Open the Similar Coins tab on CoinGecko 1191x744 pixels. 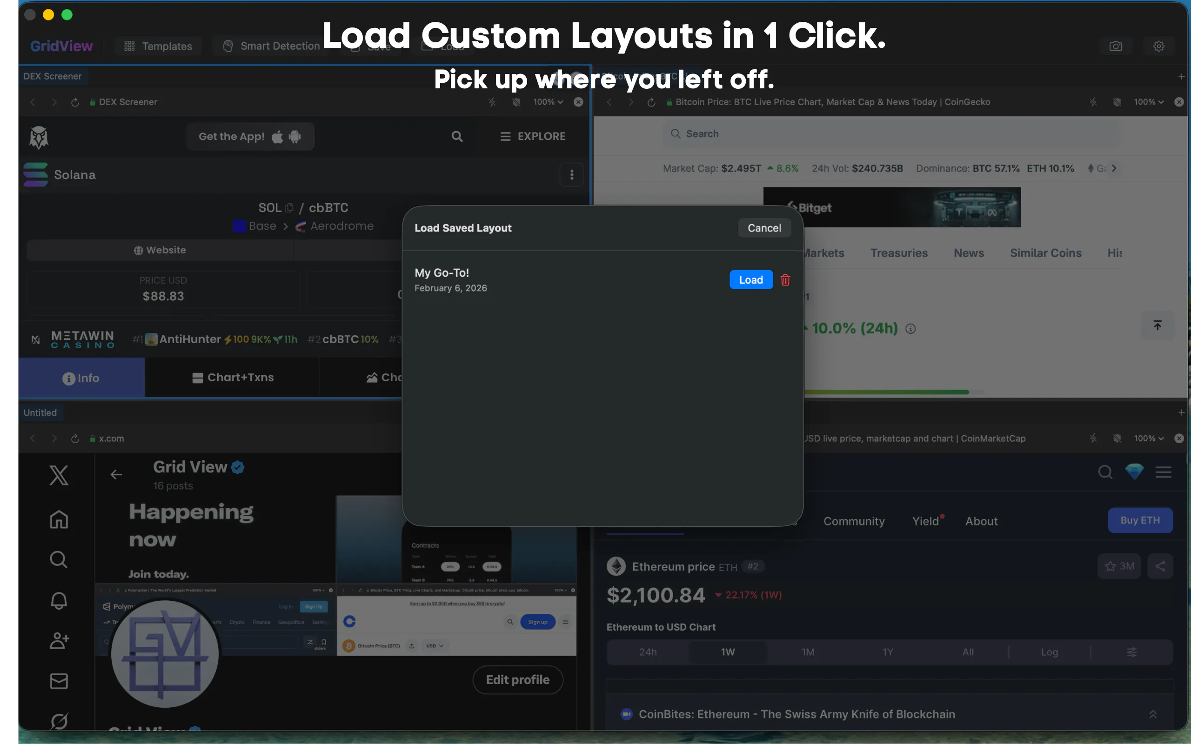(x=1045, y=253)
